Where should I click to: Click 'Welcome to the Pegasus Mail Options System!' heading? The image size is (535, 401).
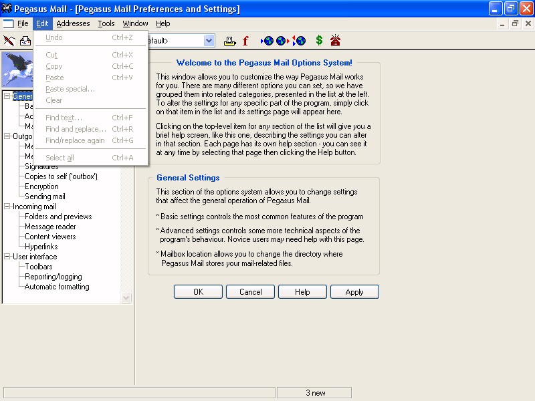[x=264, y=63]
